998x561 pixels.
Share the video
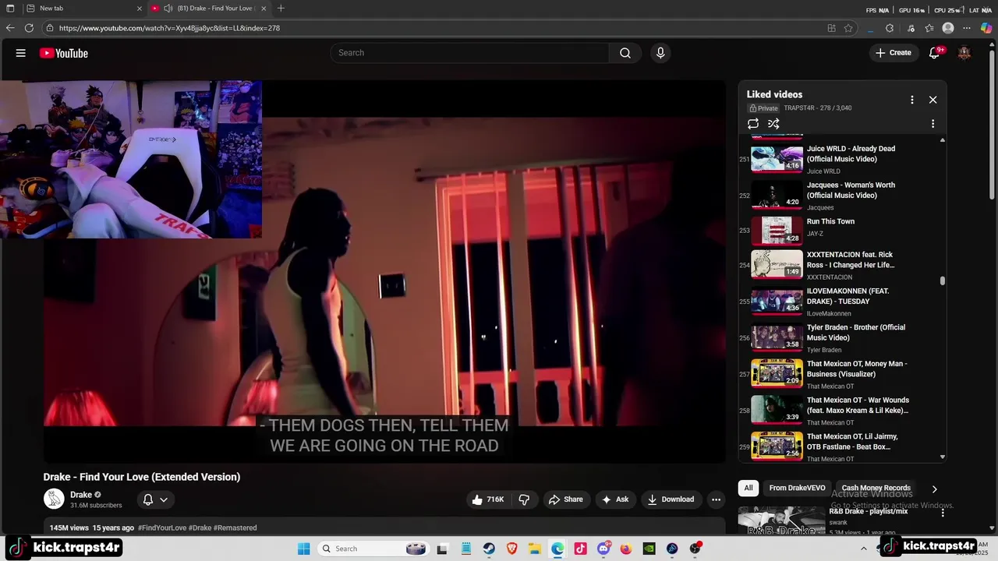566,499
